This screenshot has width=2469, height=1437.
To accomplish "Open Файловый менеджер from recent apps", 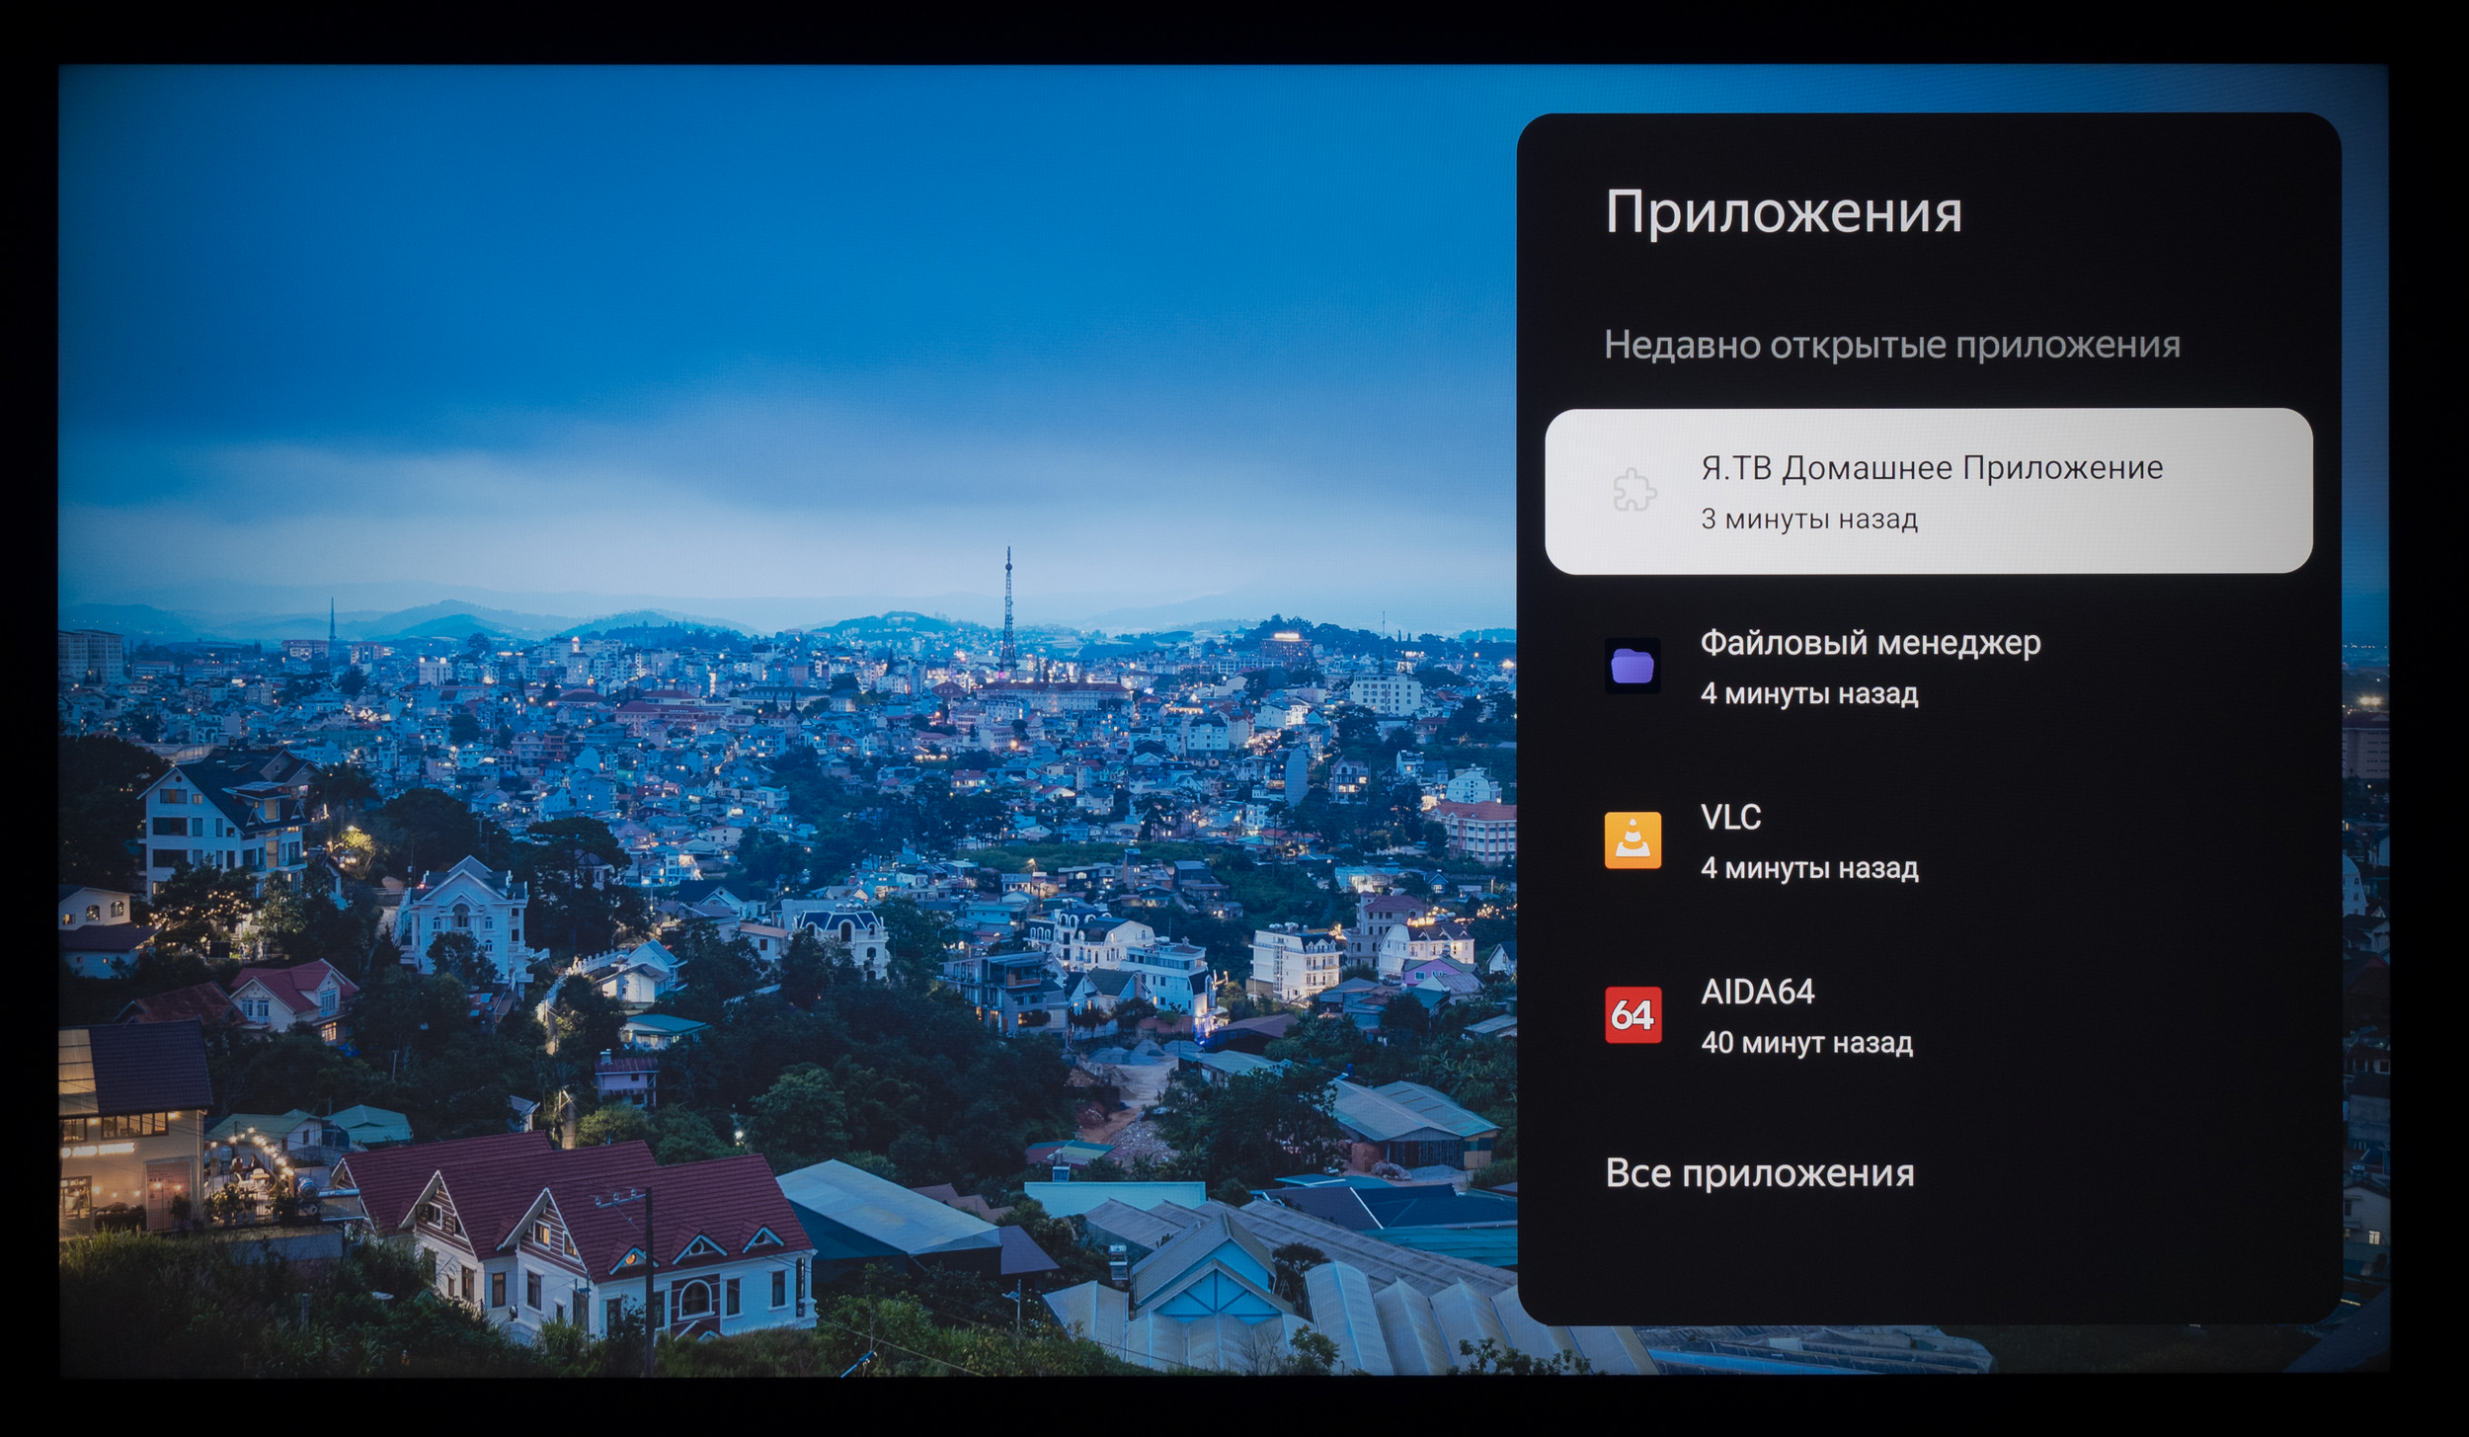I will pyautogui.click(x=1870, y=643).
